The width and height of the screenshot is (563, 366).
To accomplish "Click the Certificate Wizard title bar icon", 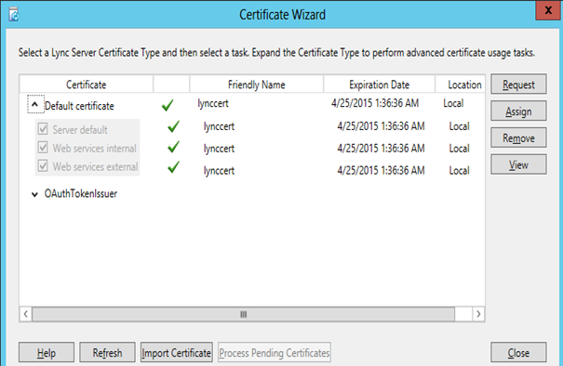I will tap(14, 15).
